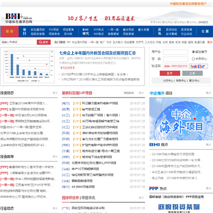Open the 敬告用户 notice link at top
Viewport: 213px width, 213px height.
click(188, 4)
